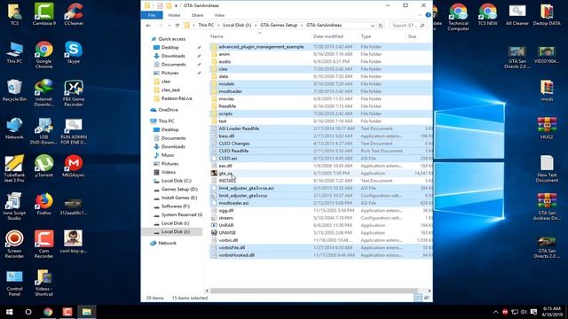The image size is (568, 319).
Task: Open Radeon ReLive in the navigation pane
Action: (x=177, y=98)
